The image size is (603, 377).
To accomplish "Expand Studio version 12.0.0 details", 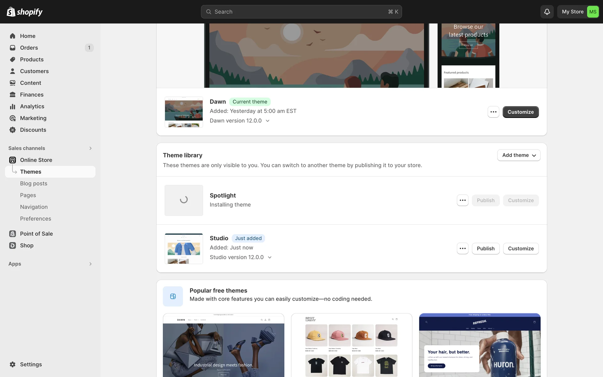I will point(269,257).
